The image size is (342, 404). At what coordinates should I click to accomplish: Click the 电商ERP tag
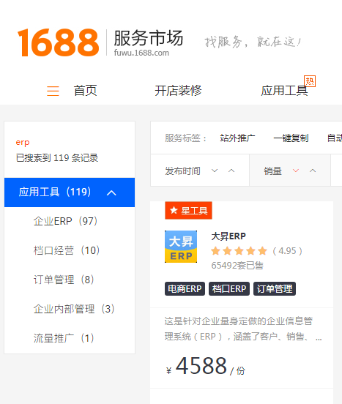(185, 289)
